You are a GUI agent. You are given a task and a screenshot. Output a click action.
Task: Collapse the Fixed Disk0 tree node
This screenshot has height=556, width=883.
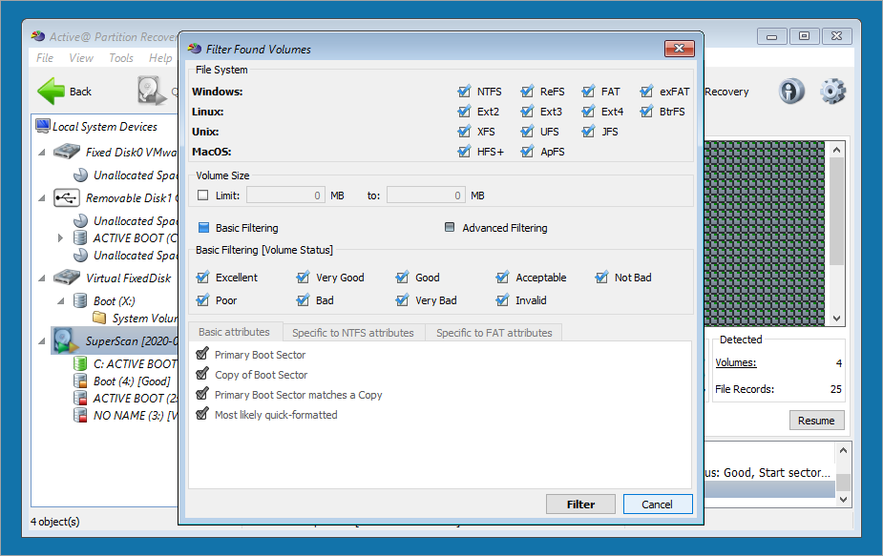[42, 153]
